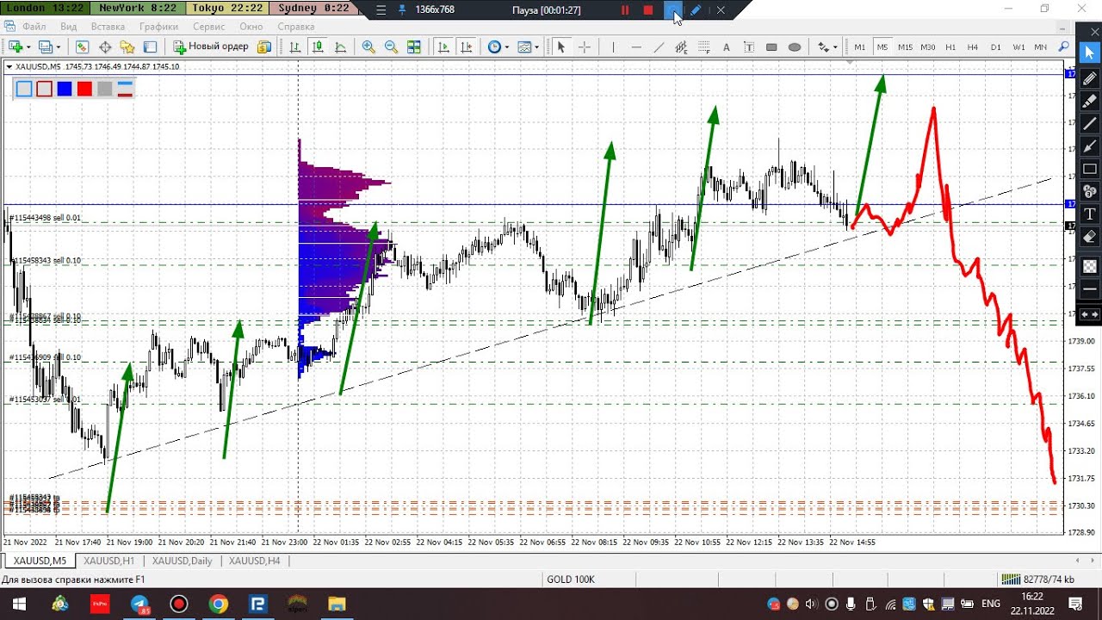
Task: Open the search magnifier icon
Action: tap(1063, 46)
